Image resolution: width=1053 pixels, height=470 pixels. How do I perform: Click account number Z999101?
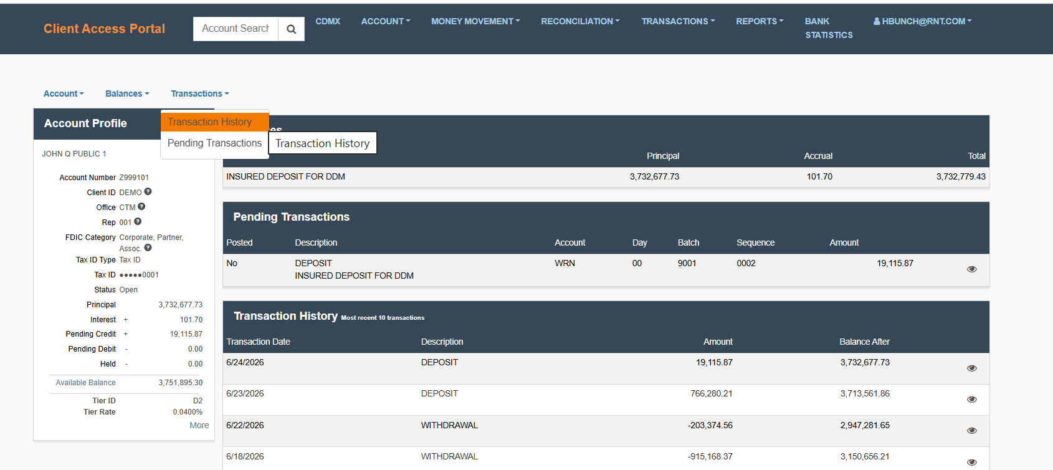click(x=134, y=178)
